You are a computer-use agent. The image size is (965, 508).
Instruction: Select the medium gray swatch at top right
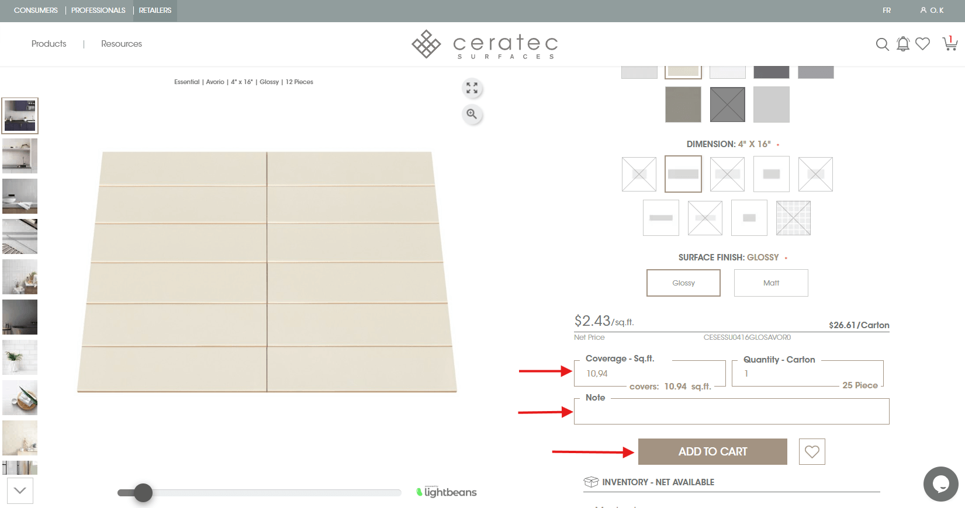pos(816,72)
